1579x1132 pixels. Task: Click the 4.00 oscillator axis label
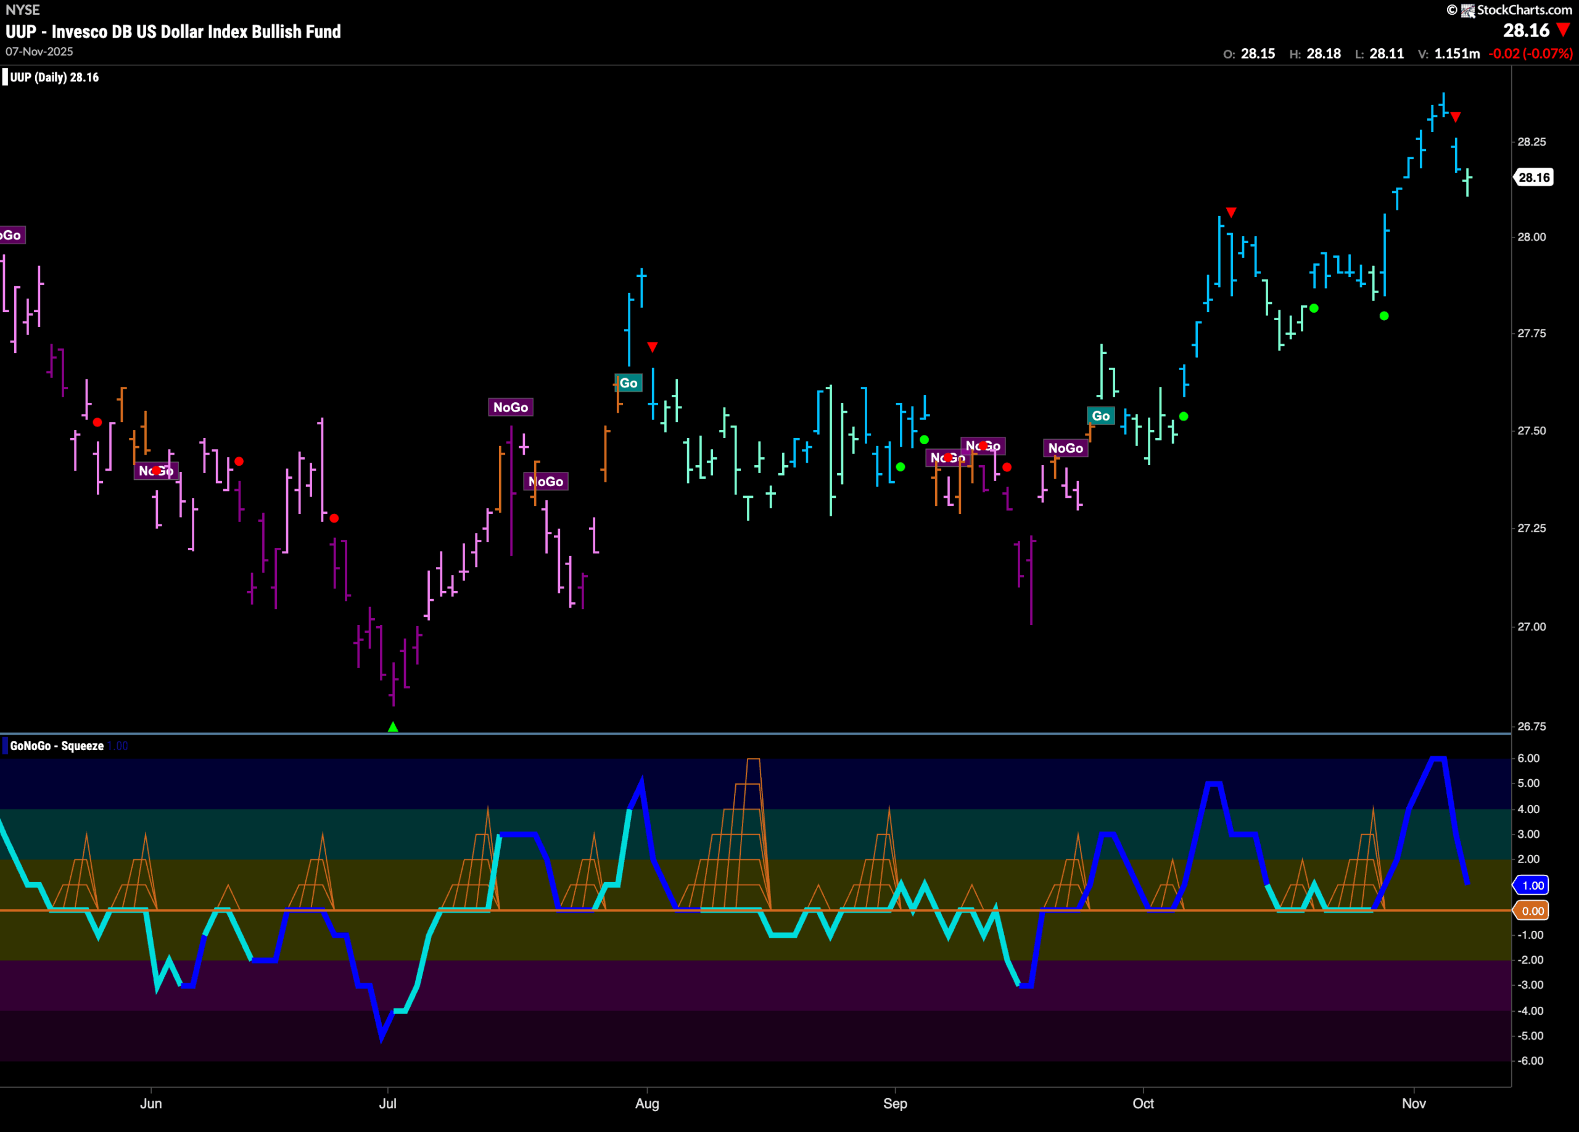coord(1528,809)
